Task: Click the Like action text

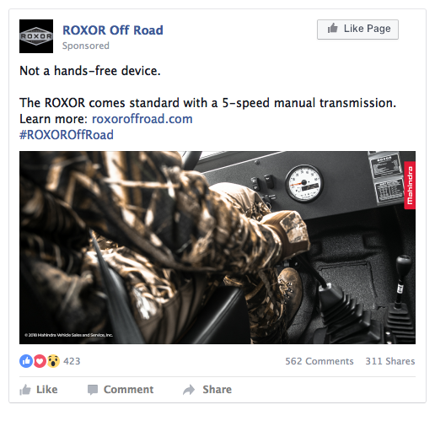Action: point(47,390)
